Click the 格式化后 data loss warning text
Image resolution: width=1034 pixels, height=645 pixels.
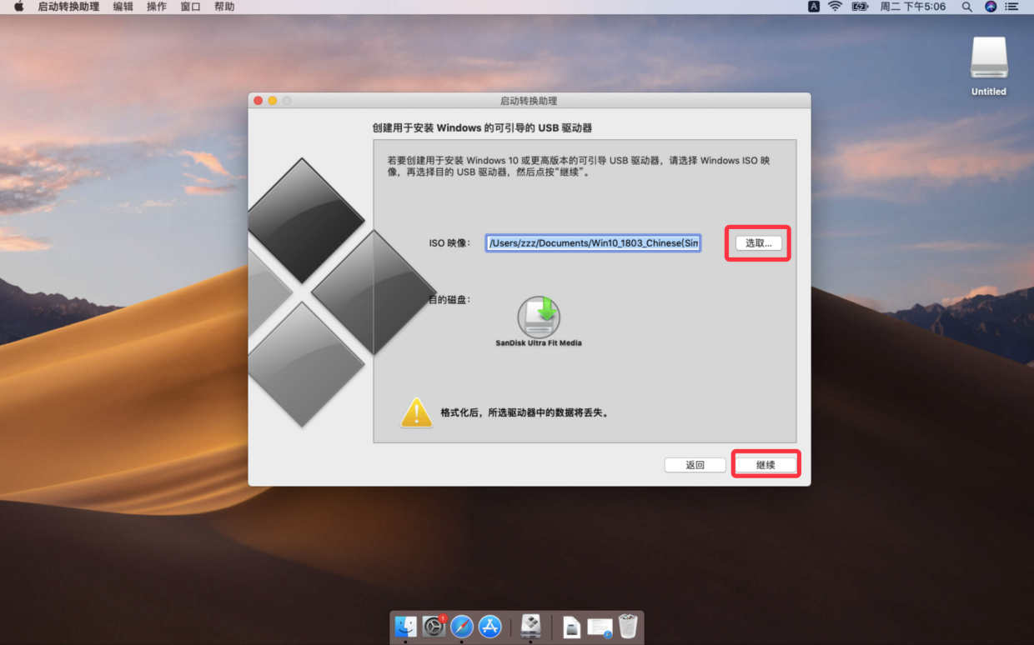(x=525, y=412)
